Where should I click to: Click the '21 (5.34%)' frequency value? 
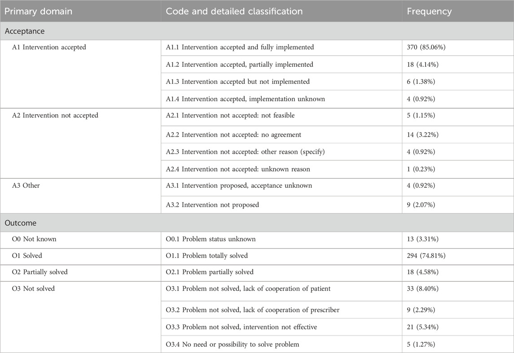click(422, 327)
